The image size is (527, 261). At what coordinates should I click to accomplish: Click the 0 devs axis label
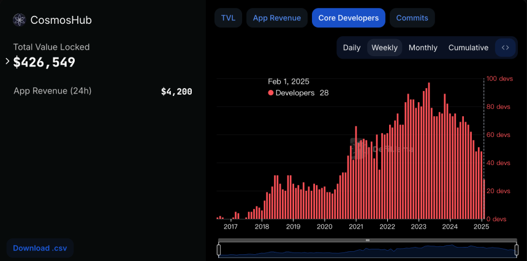pos(497,219)
